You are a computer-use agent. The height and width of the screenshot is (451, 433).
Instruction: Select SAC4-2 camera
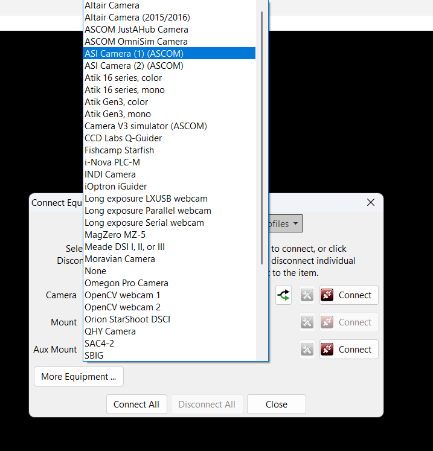pos(169,344)
